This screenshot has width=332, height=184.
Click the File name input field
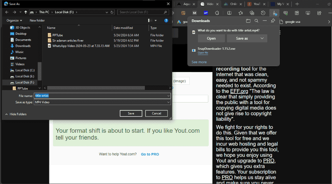[102, 96]
